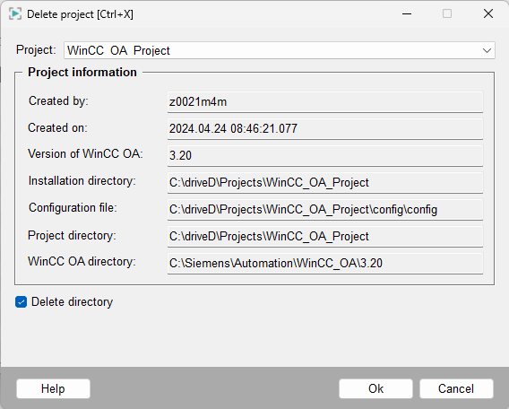Click the disabled maximize window icon
The image size is (509, 409).
(447, 14)
